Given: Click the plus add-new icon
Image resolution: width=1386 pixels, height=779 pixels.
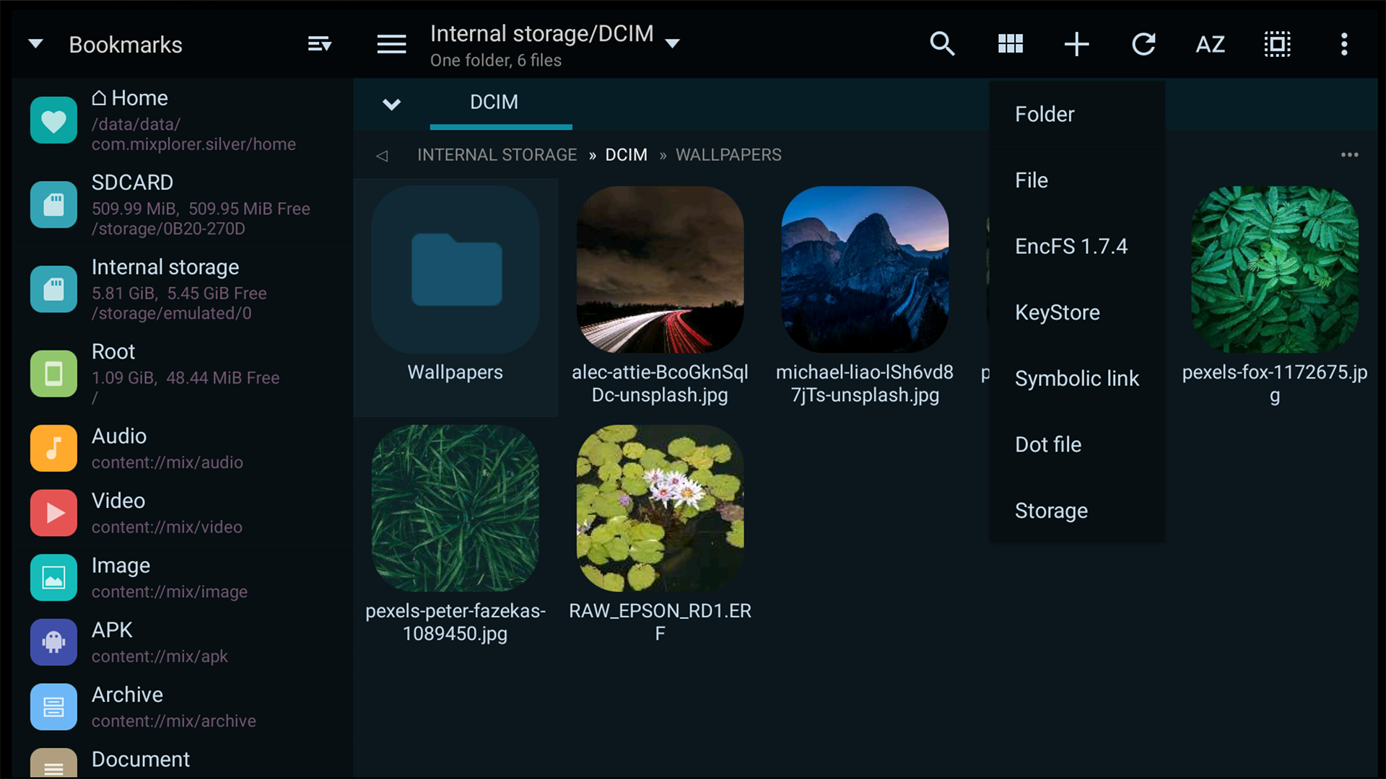Looking at the screenshot, I should click(1076, 44).
